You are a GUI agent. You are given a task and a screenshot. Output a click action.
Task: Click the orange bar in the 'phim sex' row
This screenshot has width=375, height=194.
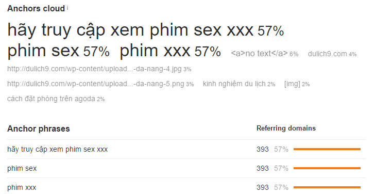[327, 168]
